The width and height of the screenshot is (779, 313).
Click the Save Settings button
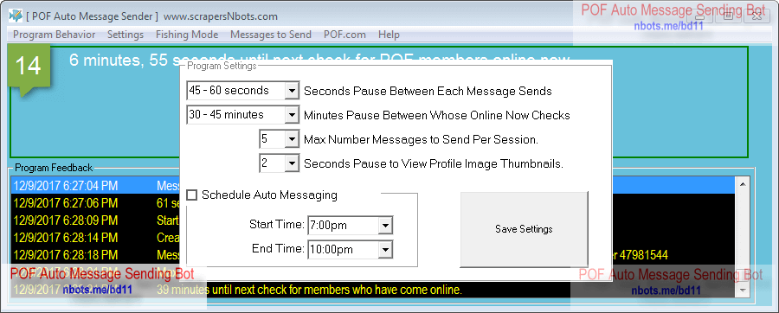tap(525, 229)
